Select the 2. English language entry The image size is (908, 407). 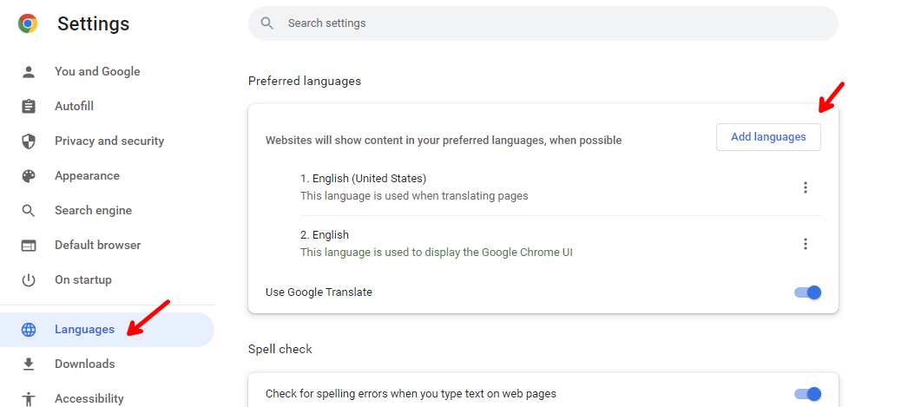(325, 235)
